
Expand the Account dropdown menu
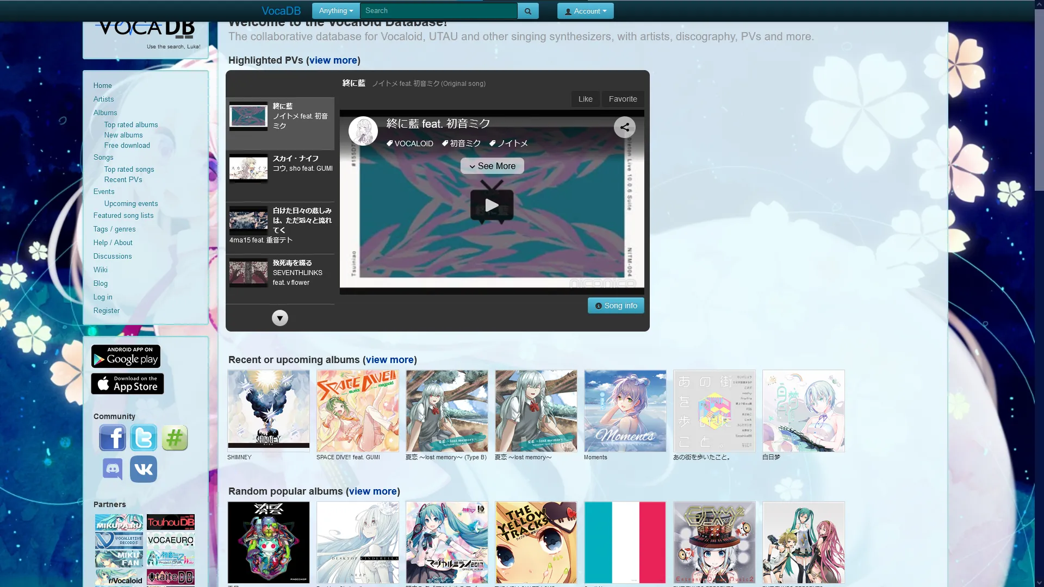585,11
